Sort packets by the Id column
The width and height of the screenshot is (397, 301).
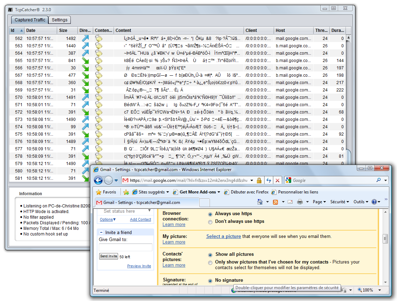click(17, 30)
